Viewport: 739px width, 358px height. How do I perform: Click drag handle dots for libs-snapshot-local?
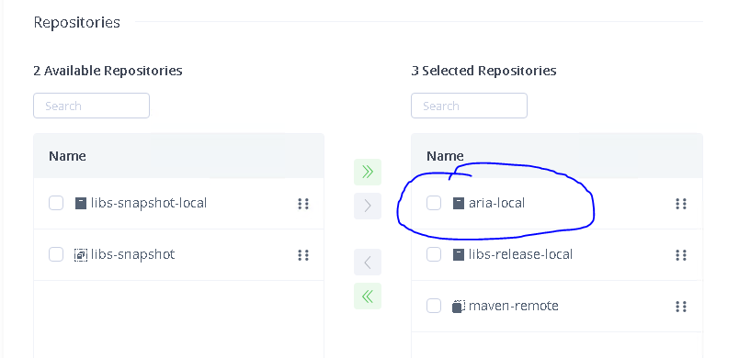(x=303, y=204)
